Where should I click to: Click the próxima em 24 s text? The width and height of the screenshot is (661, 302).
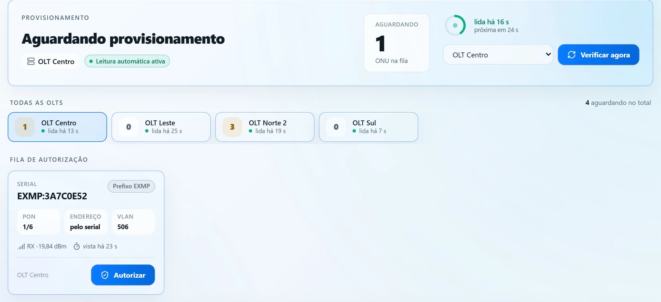(496, 30)
